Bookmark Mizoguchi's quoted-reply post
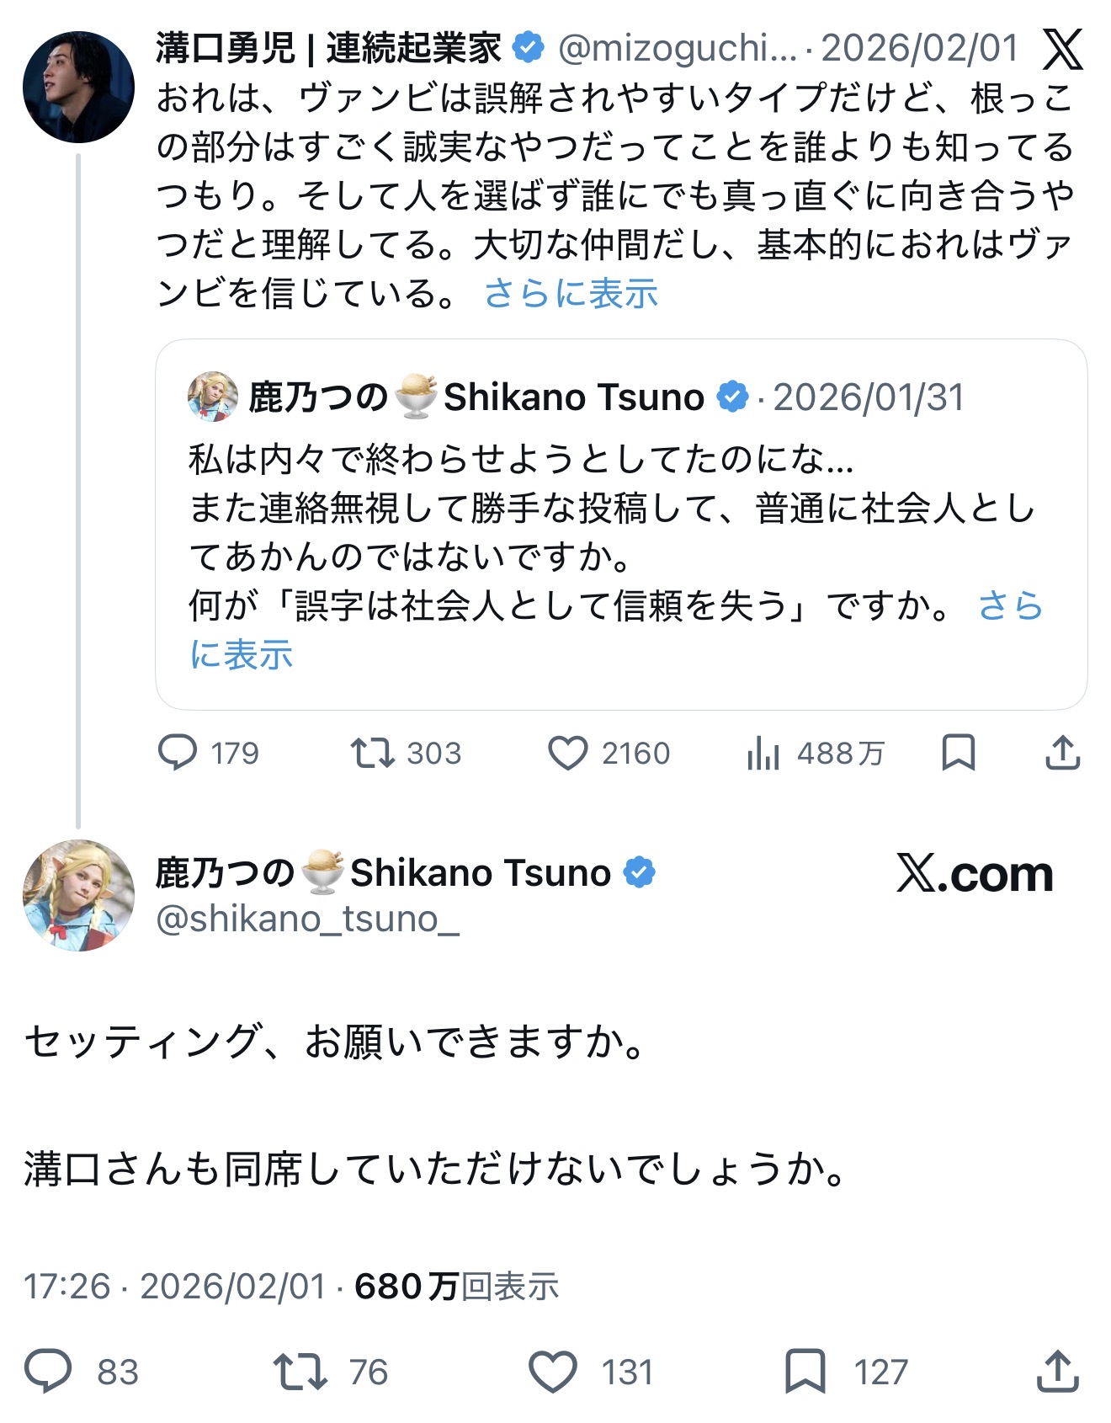Viewport: 1111px width, 1423px height. click(958, 752)
